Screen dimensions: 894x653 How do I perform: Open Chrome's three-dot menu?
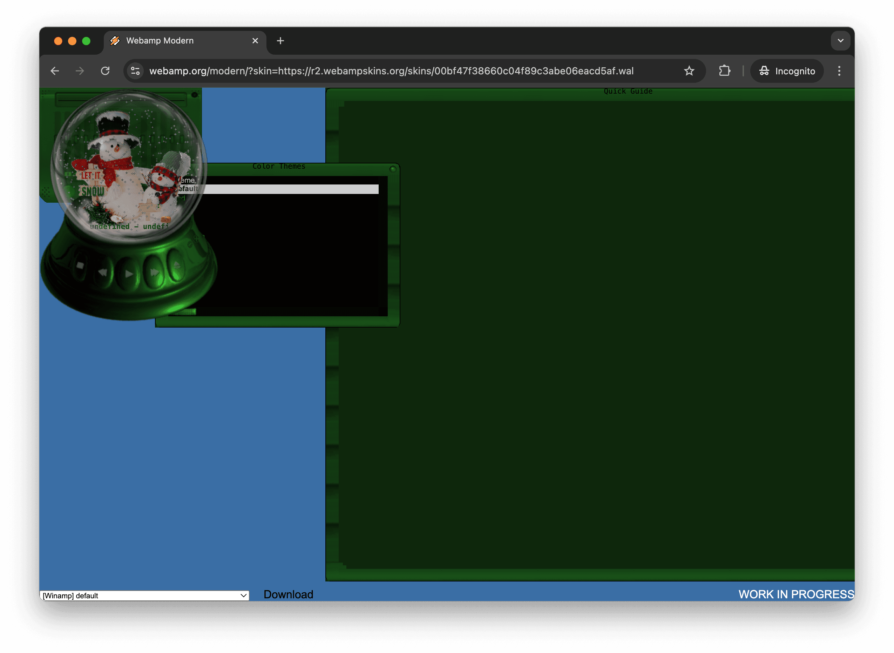pyautogui.click(x=839, y=71)
